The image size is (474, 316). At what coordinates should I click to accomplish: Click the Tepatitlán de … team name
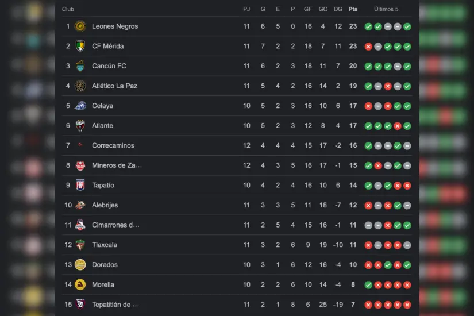(x=115, y=305)
